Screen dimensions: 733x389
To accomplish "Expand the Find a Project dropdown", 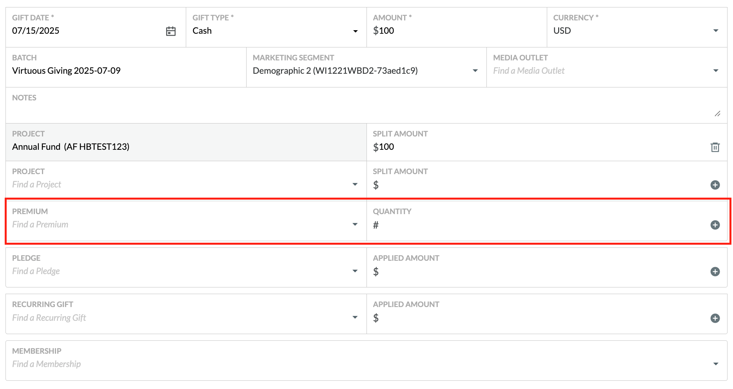I will point(355,184).
